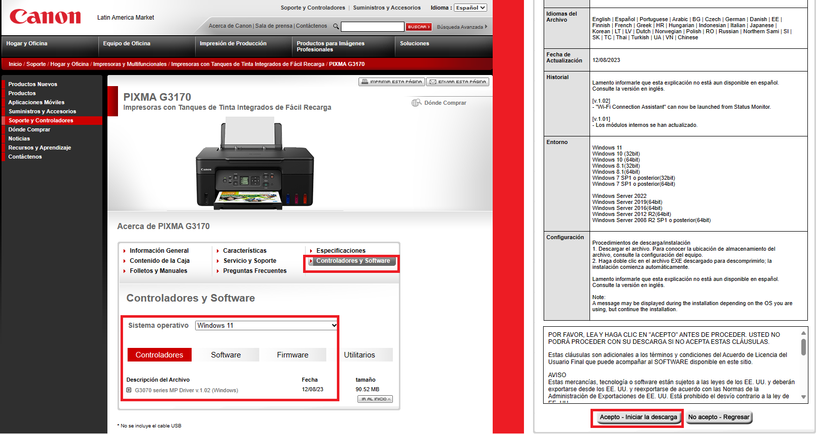The image size is (822, 434).
Task: Click the globe icon next to Dónde Comprar
Action: click(x=416, y=103)
